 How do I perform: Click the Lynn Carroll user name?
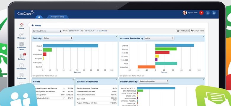pos(193,13)
